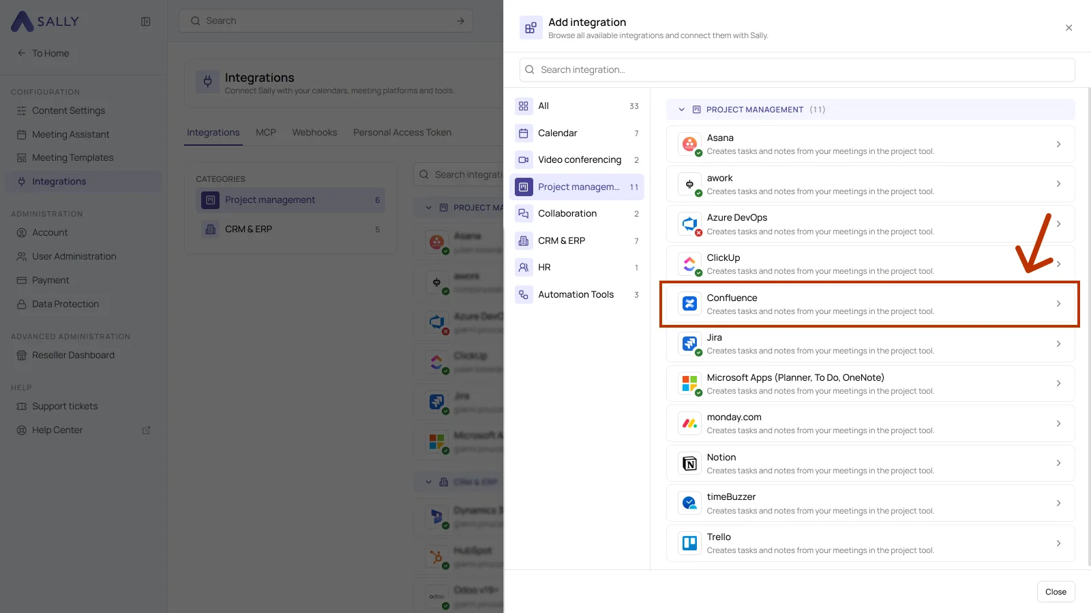Switch to the Webhooks tab

pos(314,133)
